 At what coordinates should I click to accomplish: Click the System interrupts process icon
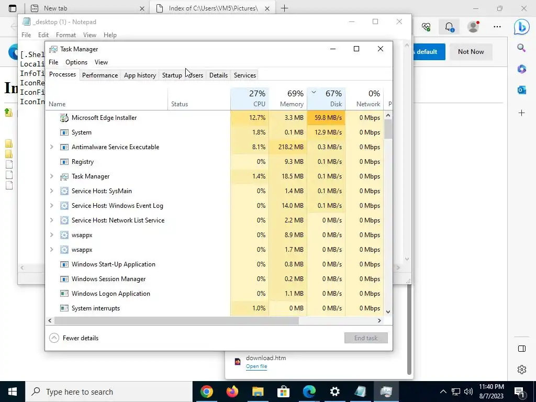coord(64,308)
